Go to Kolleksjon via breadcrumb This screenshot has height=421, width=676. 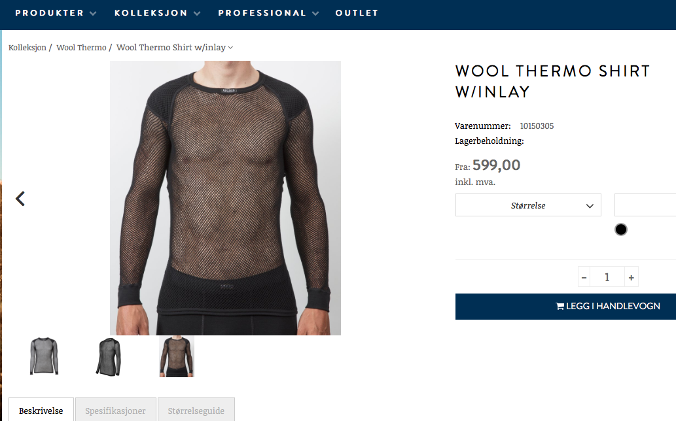point(27,47)
